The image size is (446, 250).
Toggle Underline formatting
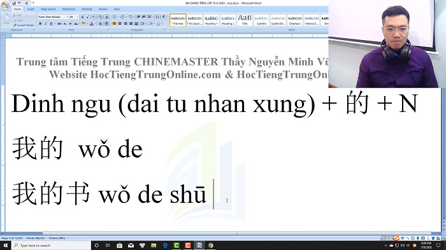point(50,24)
